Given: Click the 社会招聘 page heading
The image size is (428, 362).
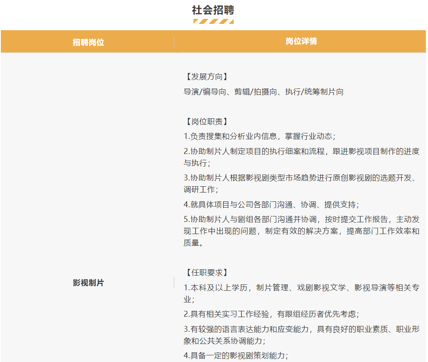Looking at the screenshot, I should [x=213, y=10].
